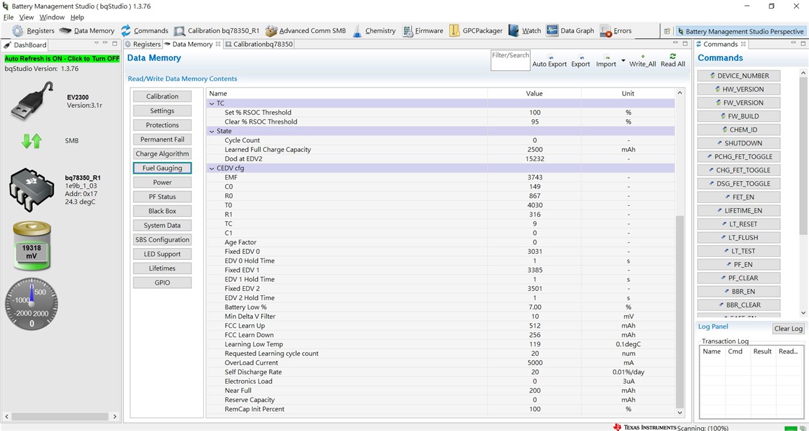Click the Filter/Search input field
The height and width of the screenshot is (431, 809).
click(x=510, y=61)
